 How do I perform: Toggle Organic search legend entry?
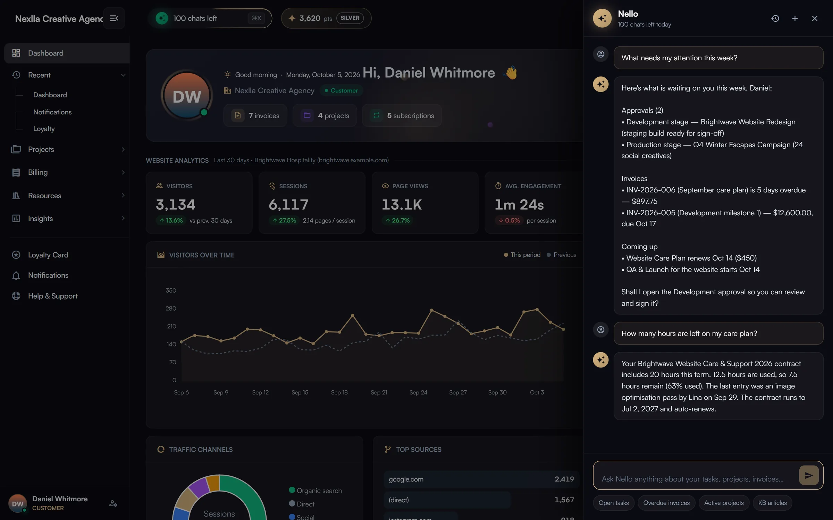[x=315, y=490]
